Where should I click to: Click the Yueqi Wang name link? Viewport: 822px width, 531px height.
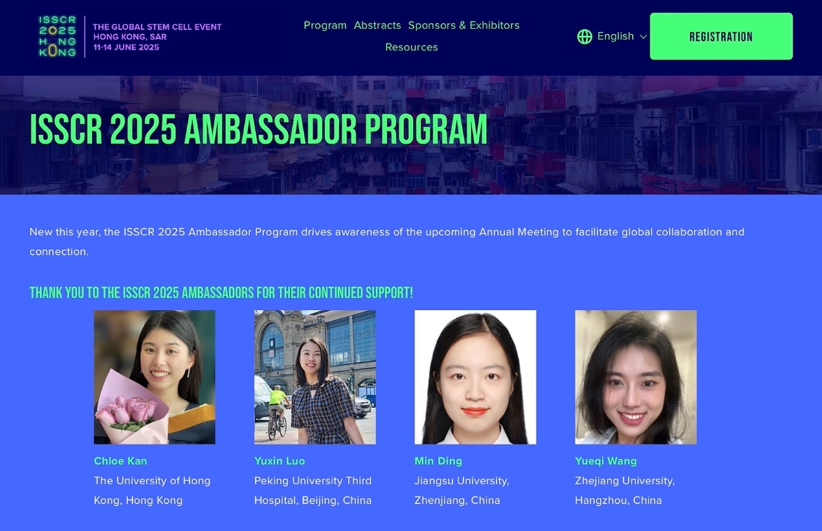[606, 461]
